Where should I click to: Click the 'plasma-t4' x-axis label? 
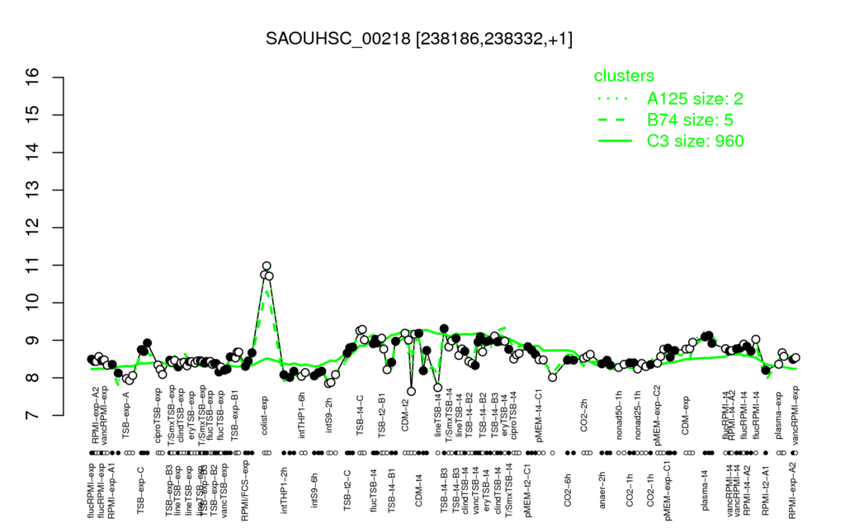(x=705, y=490)
